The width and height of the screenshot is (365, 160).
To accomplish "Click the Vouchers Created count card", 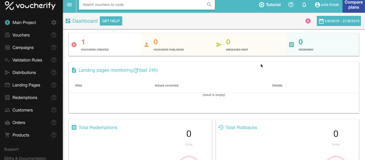I will pos(105,45).
